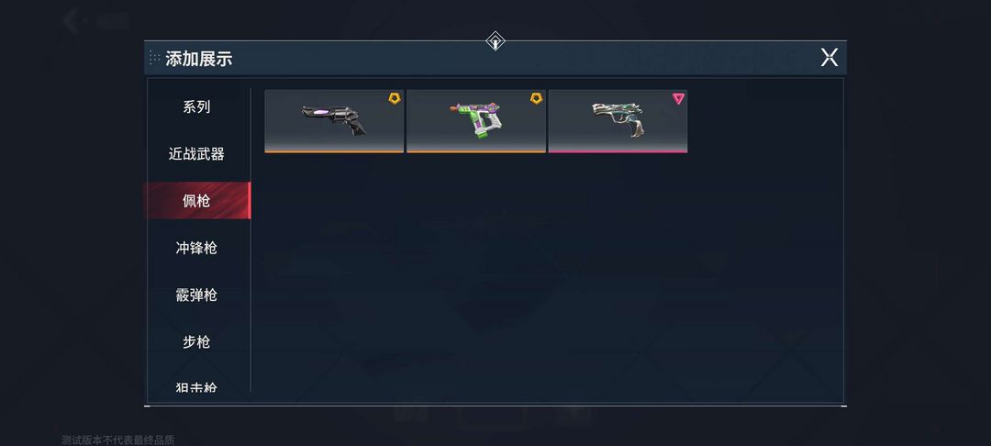991x446 pixels.
Task: Switch to the 霰弹枪 category
Action: tap(196, 295)
